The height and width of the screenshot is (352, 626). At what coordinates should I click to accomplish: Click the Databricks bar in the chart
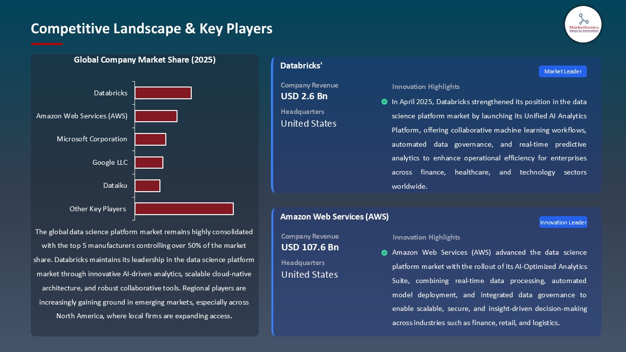tap(163, 92)
